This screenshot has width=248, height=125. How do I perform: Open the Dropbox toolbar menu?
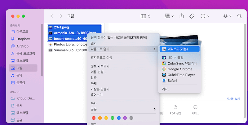(227, 16)
